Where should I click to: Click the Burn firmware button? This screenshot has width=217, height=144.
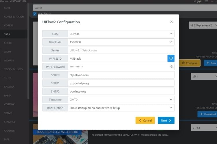211,63
